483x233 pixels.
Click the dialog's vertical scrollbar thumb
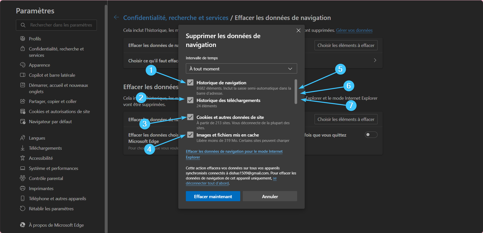[296, 91]
